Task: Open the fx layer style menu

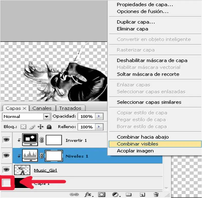Action: pyautogui.click(x=88, y=194)
